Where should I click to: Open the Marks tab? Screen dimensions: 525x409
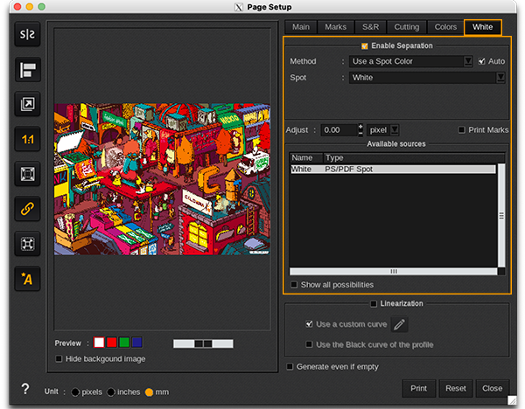pos(335,27)
